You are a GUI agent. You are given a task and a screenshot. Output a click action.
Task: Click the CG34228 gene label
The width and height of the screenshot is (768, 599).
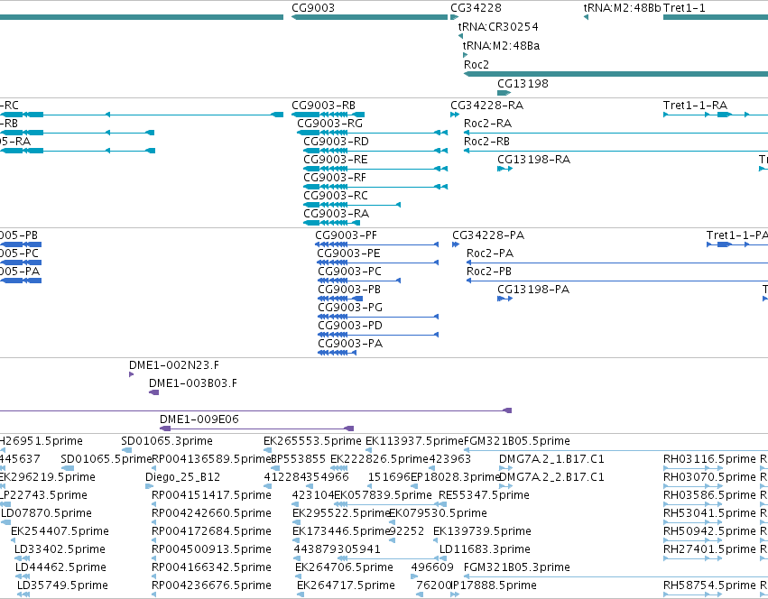click(x=477, y=8)
